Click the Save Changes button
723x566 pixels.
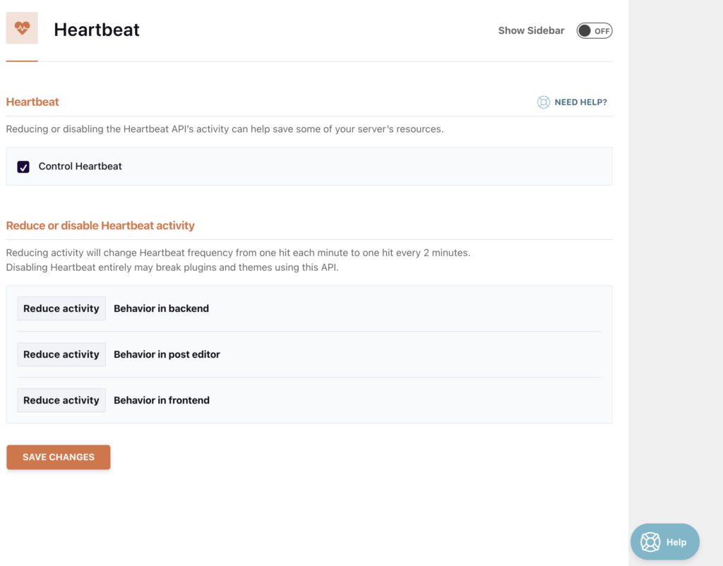click(x=59, y=457)
